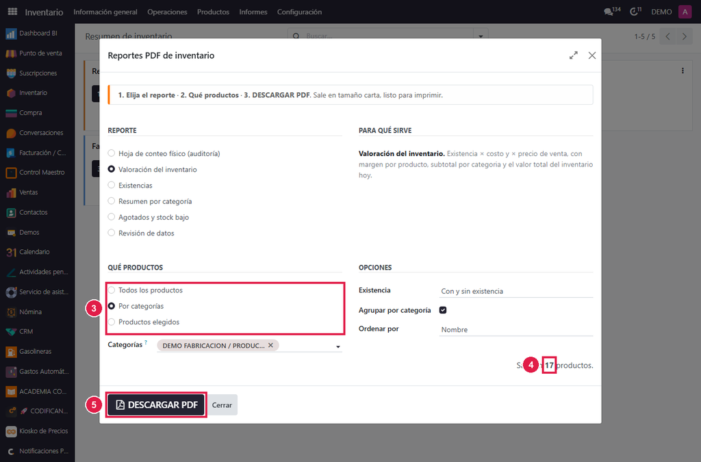Click pager counter 1-5 / 5
701x462 pixels.
645,37
